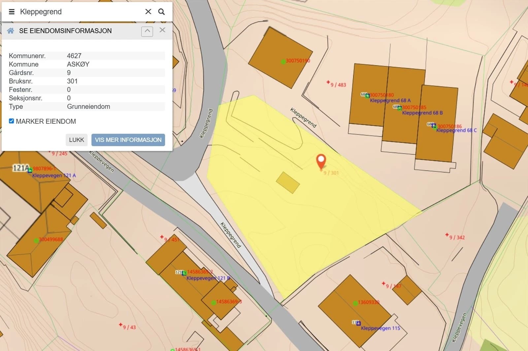Select the Kleppegrend 68 A address marker

click(x=367, y=96)
